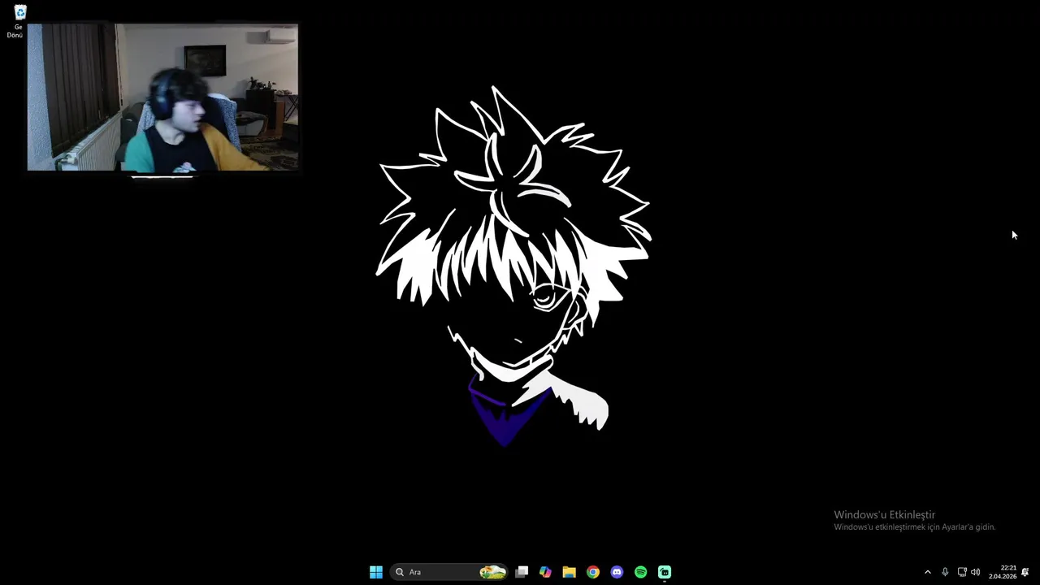Open network settings from system tray

962,572
